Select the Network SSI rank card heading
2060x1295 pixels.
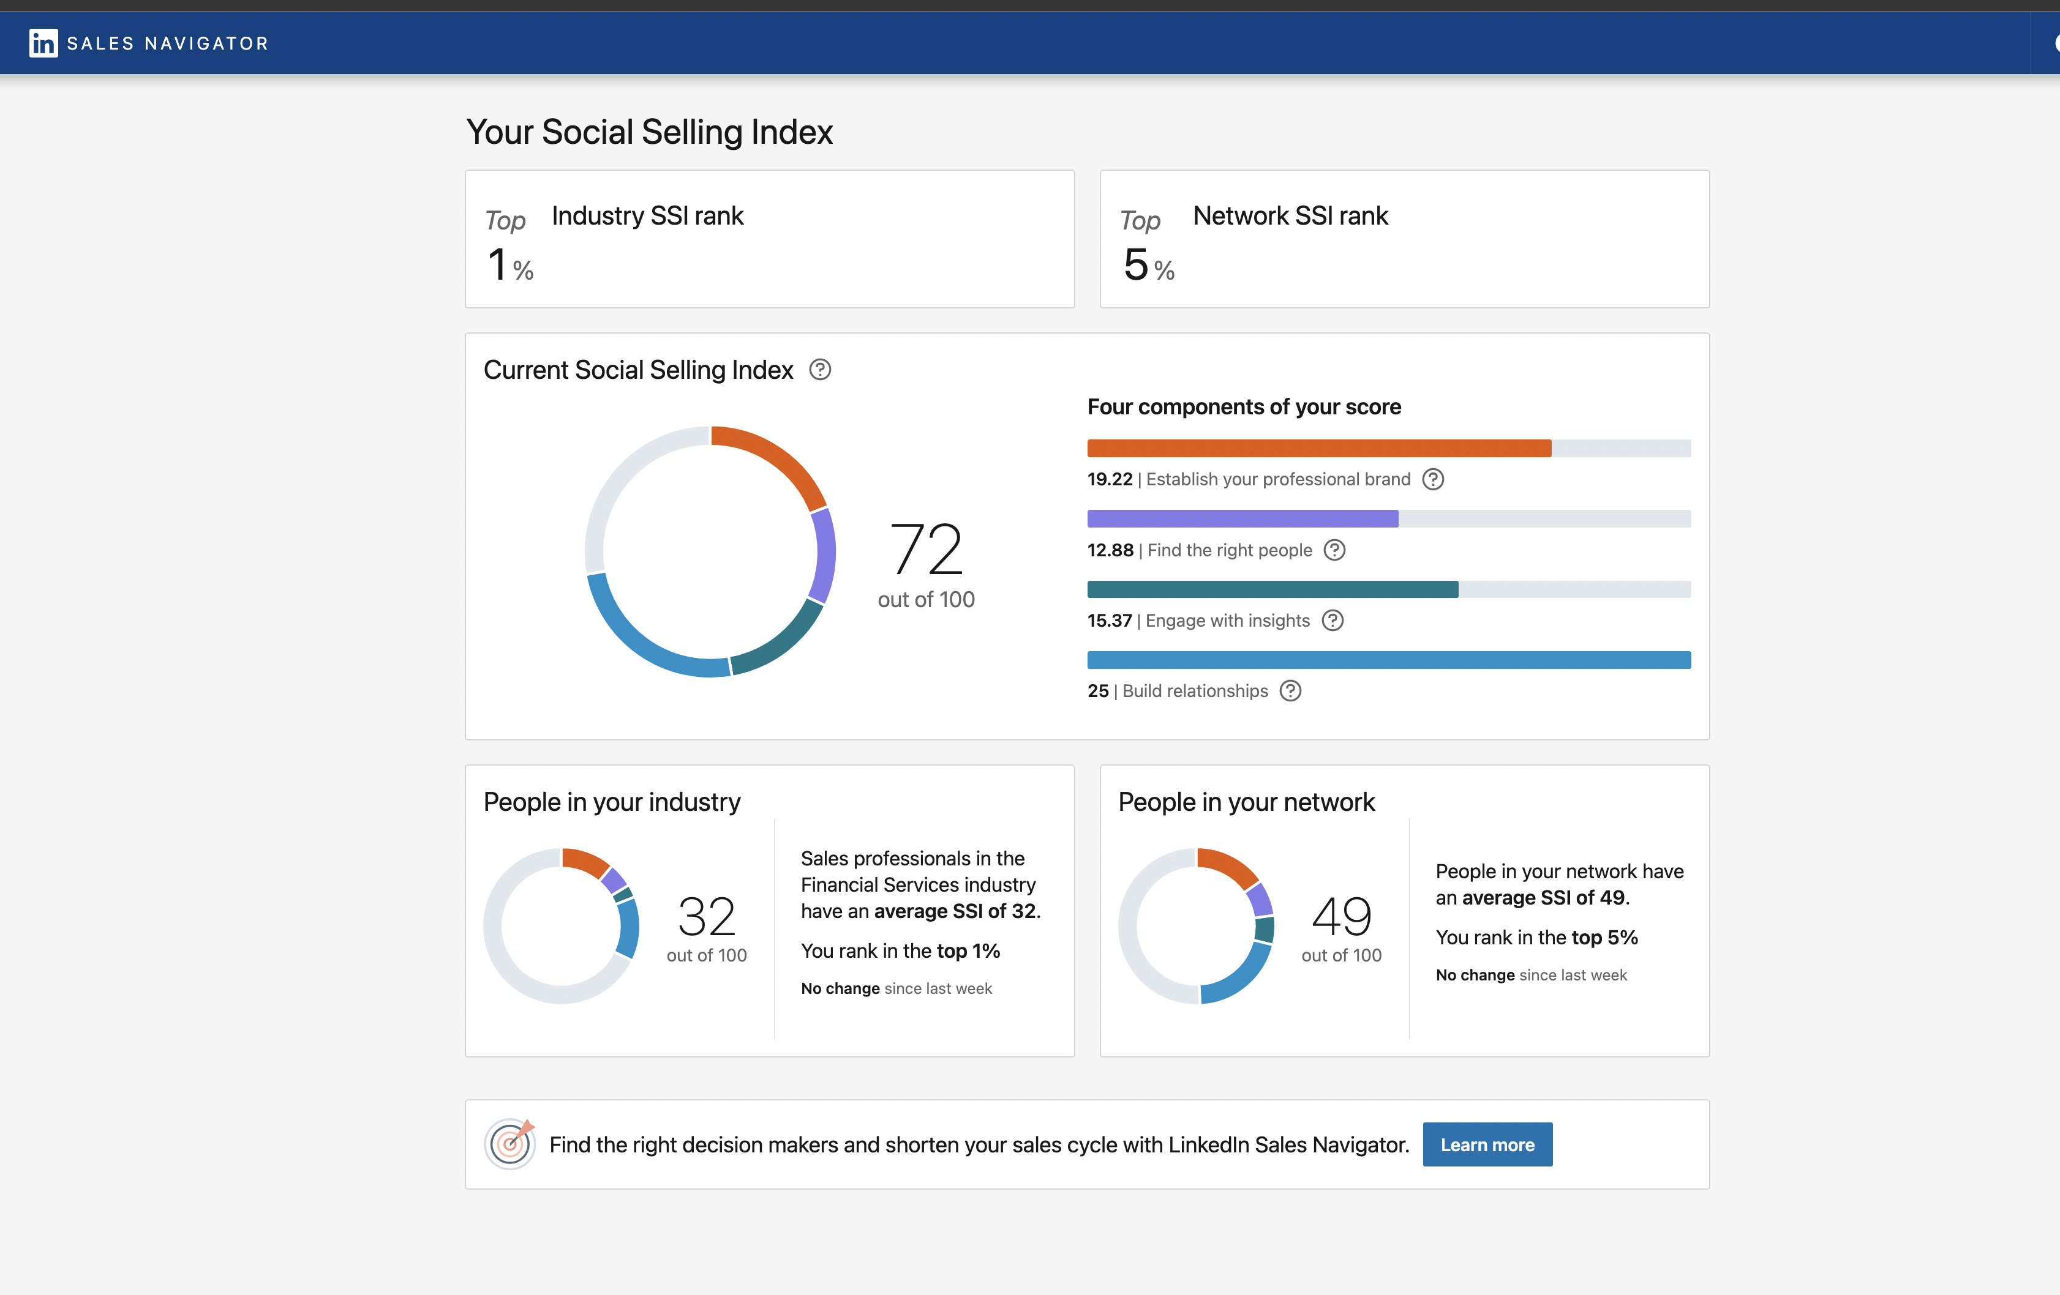pos(1290,215)
